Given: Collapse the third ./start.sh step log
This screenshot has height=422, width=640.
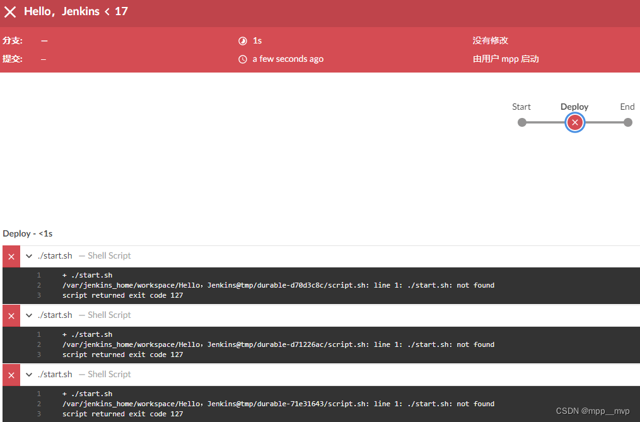Looking at the screenshot, I should click(x=29, y=375).
